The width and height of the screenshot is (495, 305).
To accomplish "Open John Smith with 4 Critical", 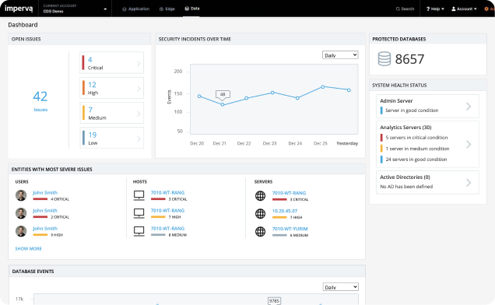I will tap(45, 193).
